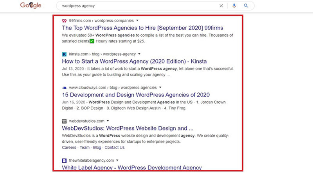The height and width of the screenshot is (173, 313).
Task: Open dropdown arrow beside webdevstudios.com
Action: pos(108,121)
